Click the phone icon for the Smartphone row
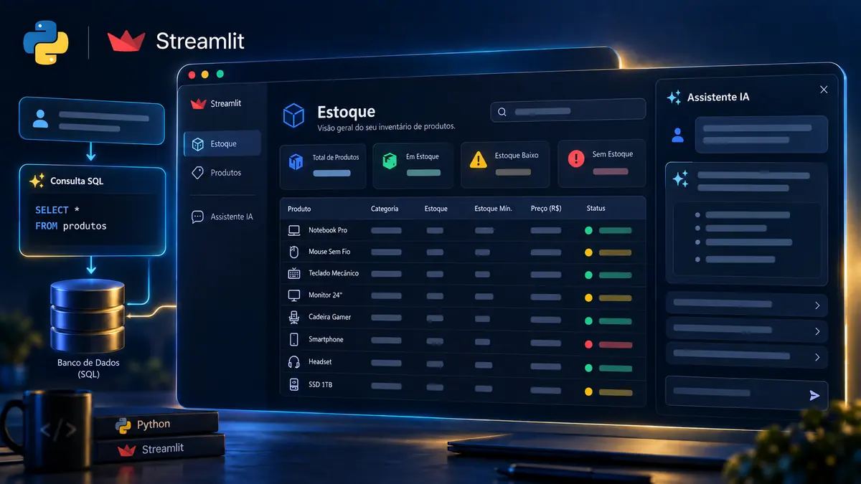 click(294, 339)
